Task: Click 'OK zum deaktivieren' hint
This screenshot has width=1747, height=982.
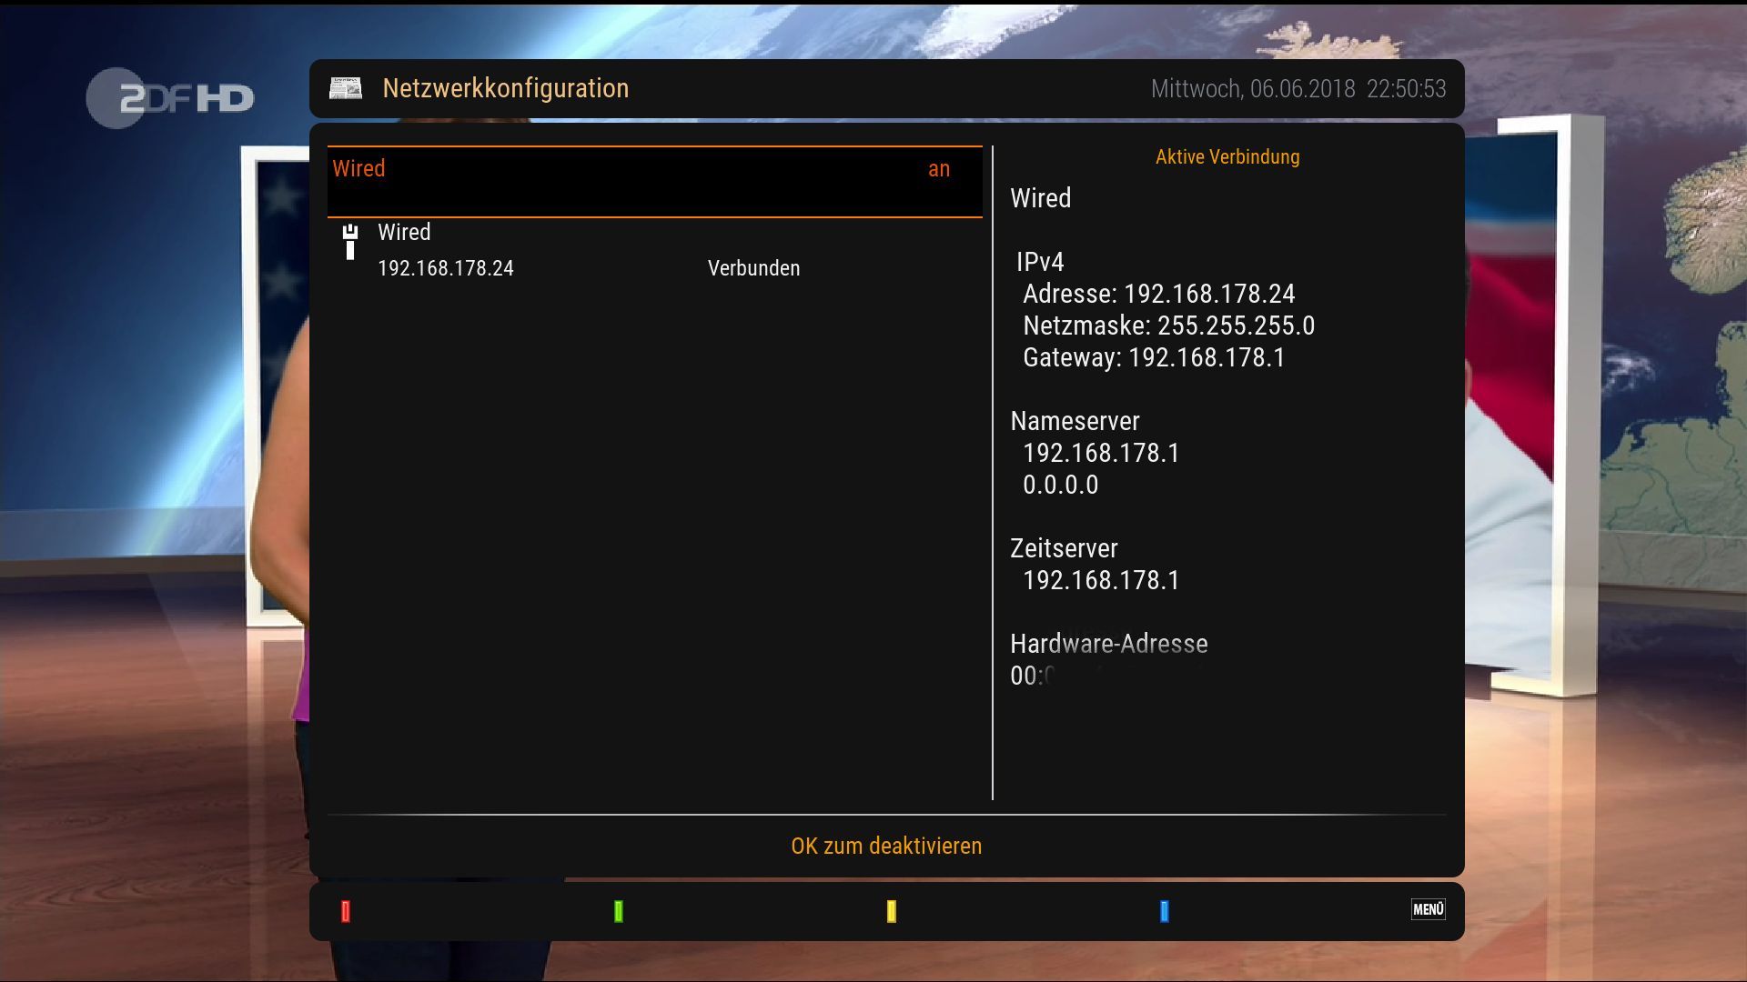Action: [885, 846]
